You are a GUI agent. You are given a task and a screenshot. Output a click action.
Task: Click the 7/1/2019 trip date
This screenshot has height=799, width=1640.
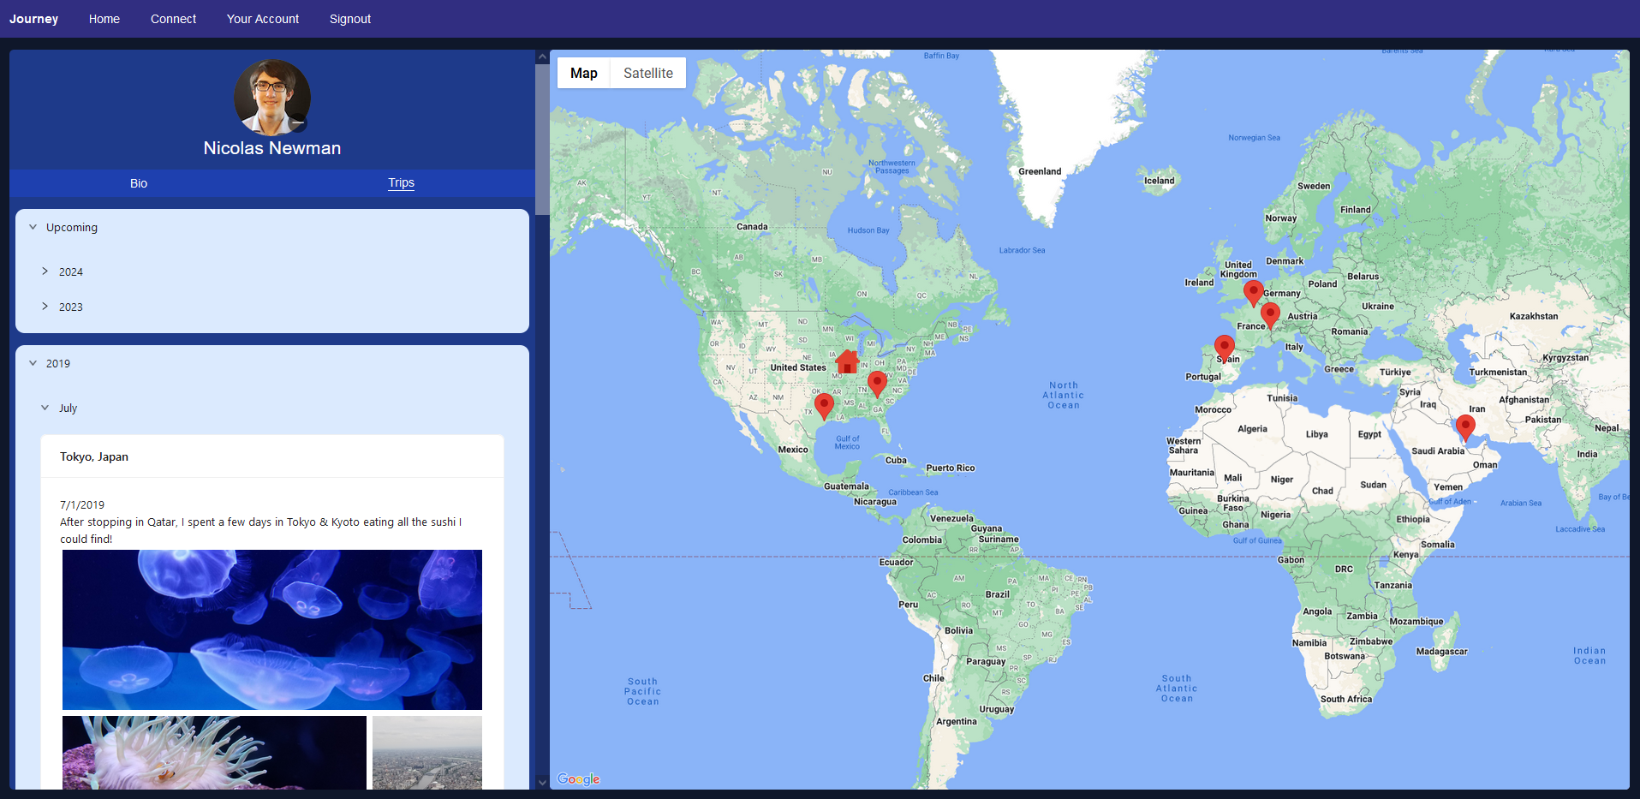(82, 505)
